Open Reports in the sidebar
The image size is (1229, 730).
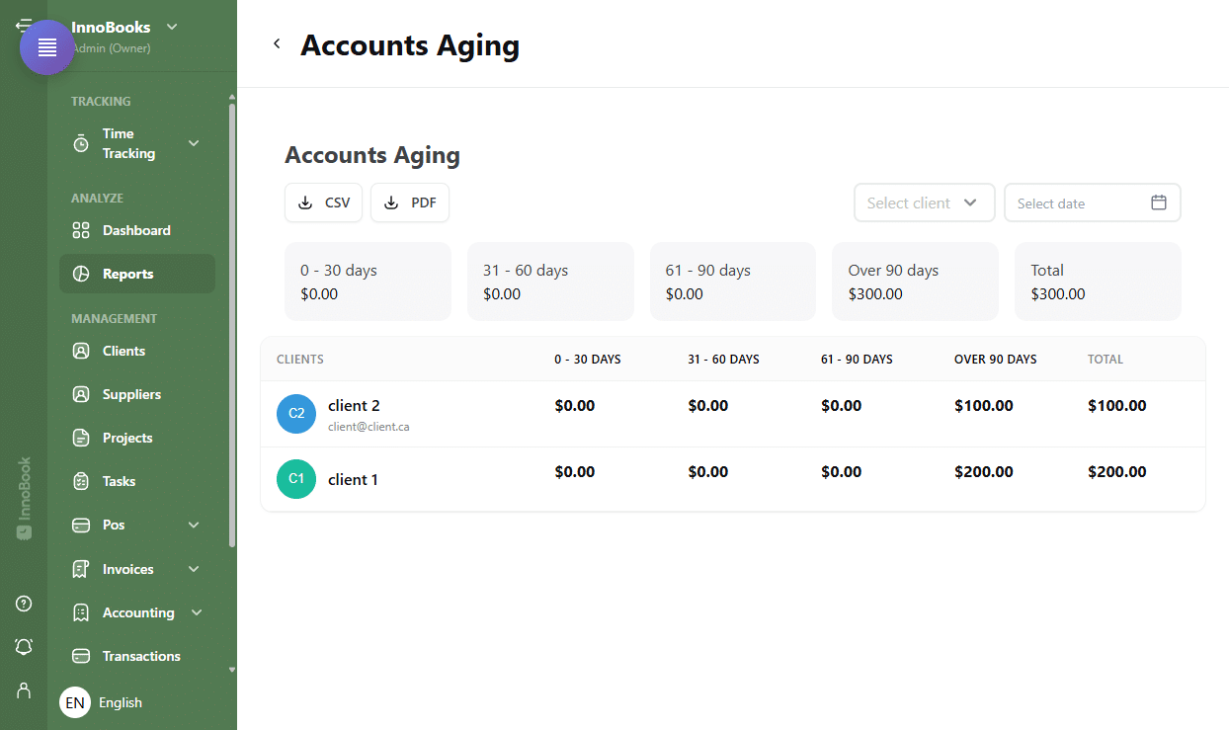[x=137, y=274]
